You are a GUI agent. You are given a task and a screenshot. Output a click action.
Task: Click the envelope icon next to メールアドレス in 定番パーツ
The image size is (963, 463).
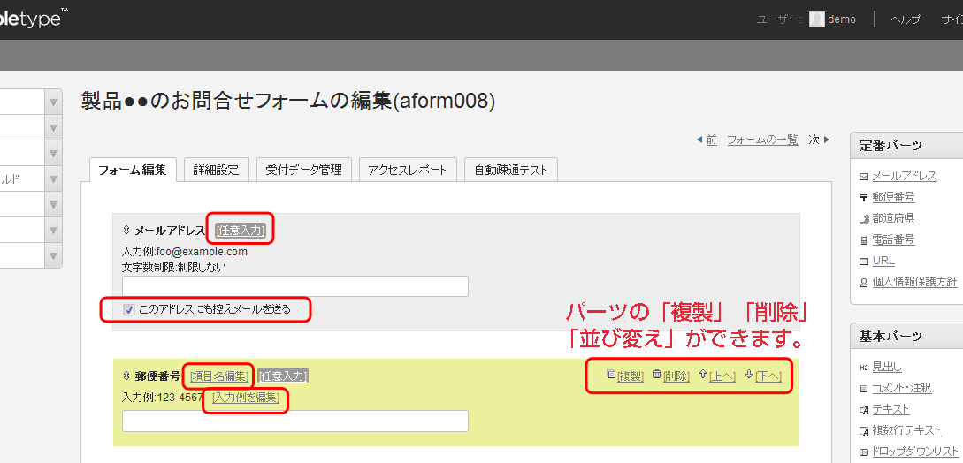(864, 177)
